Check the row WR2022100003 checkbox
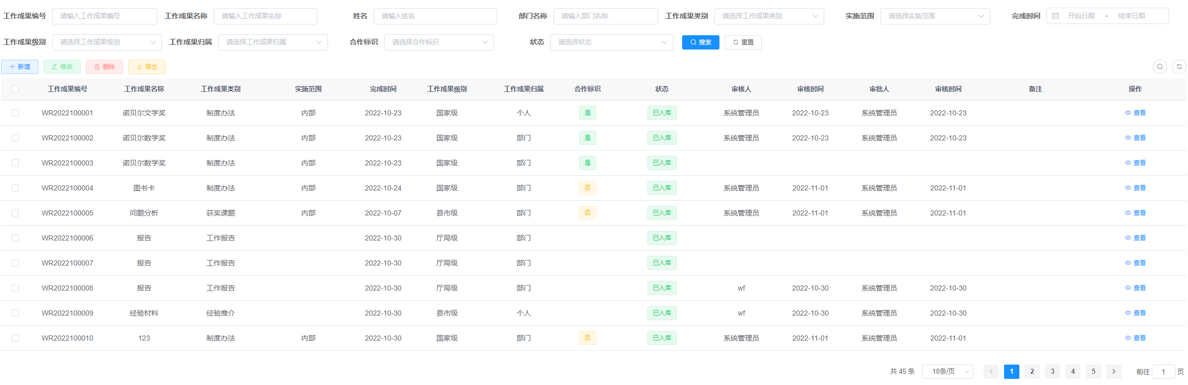The width and height of the screenshot is (1188, 385). (15, 163)
